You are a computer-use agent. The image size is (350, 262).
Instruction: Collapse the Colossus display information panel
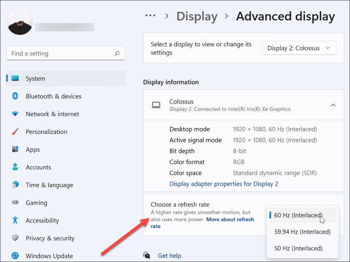[x=333, y=105]
